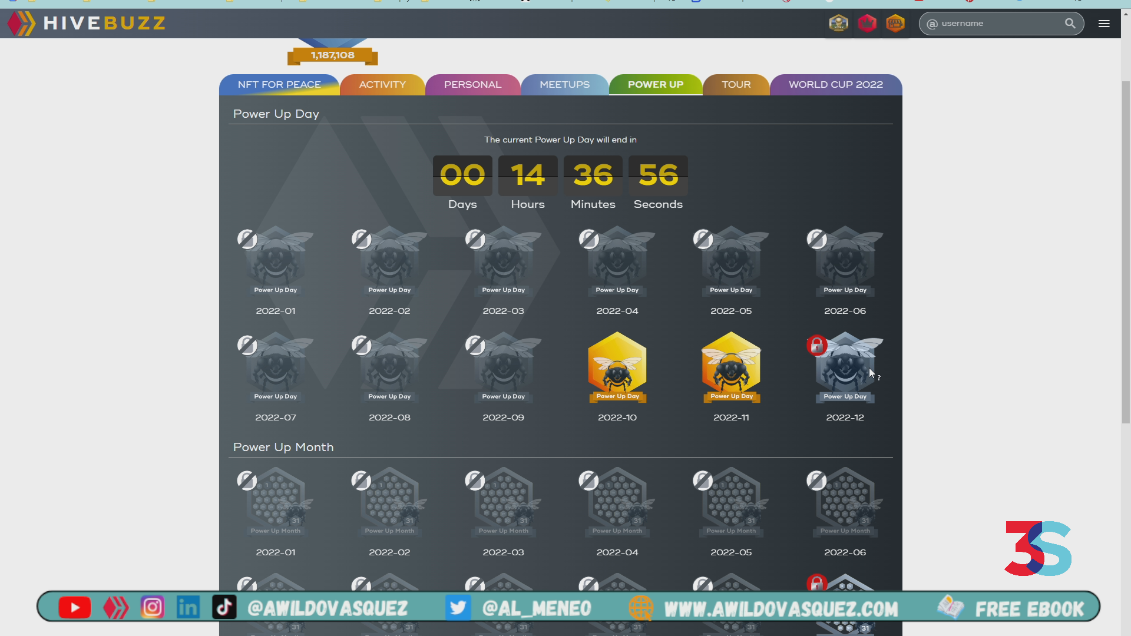Click the locked Power Up Day 2022-12 badge
1131x636 pixels.
pyautogui.click(x=845, y=367)
